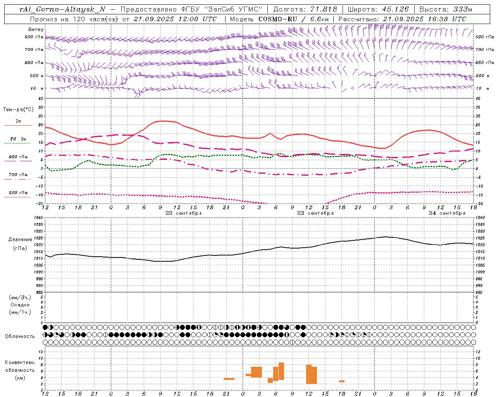
Task: Click the '(мм/3ч.)' precipitation unit label
Action: point(20,297)
